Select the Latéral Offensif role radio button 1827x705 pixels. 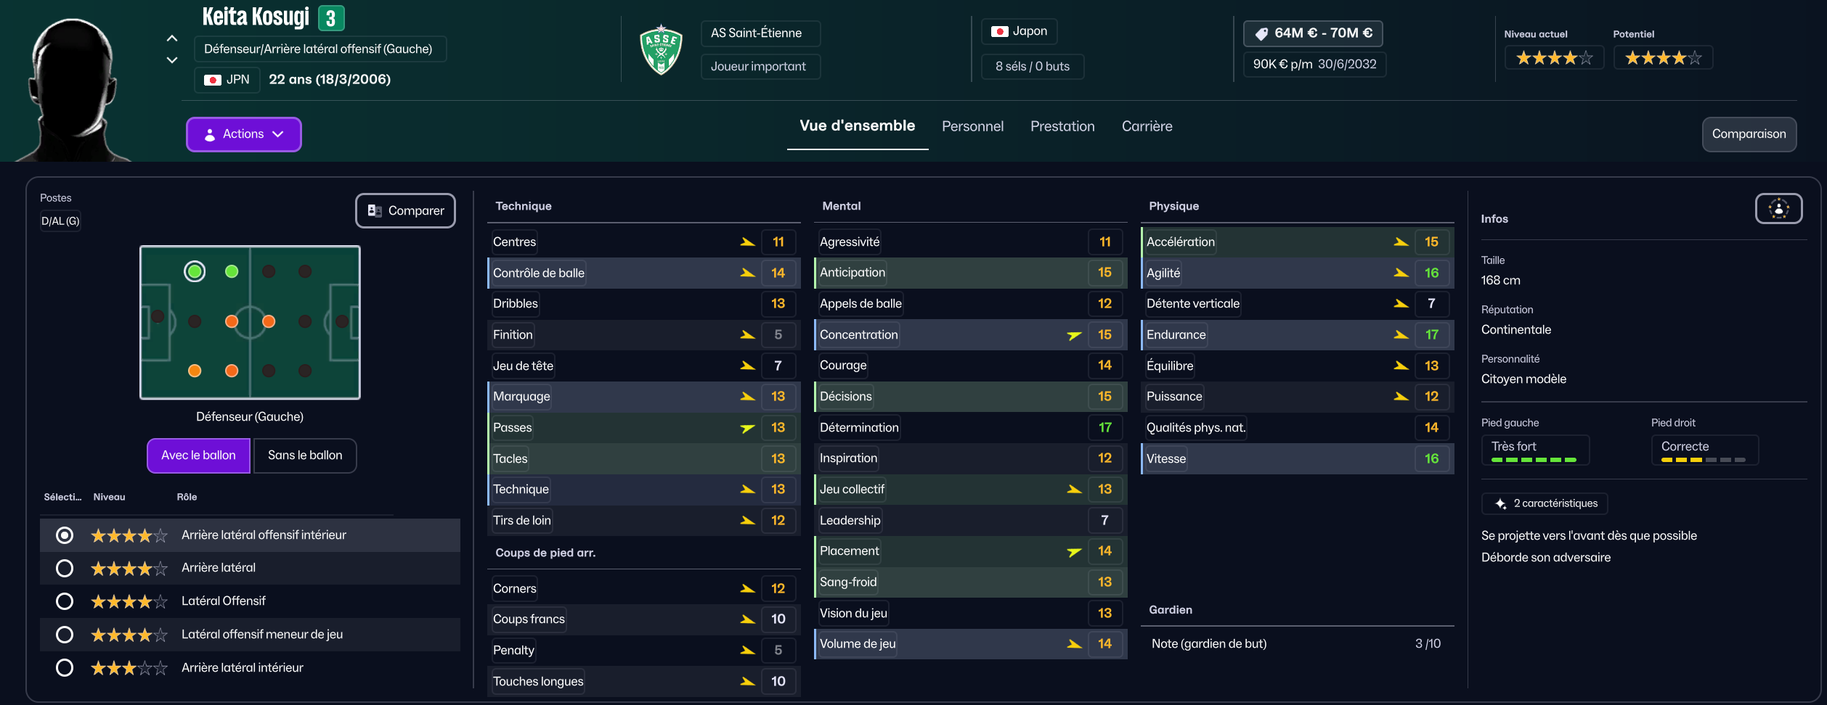pos(65,601)
